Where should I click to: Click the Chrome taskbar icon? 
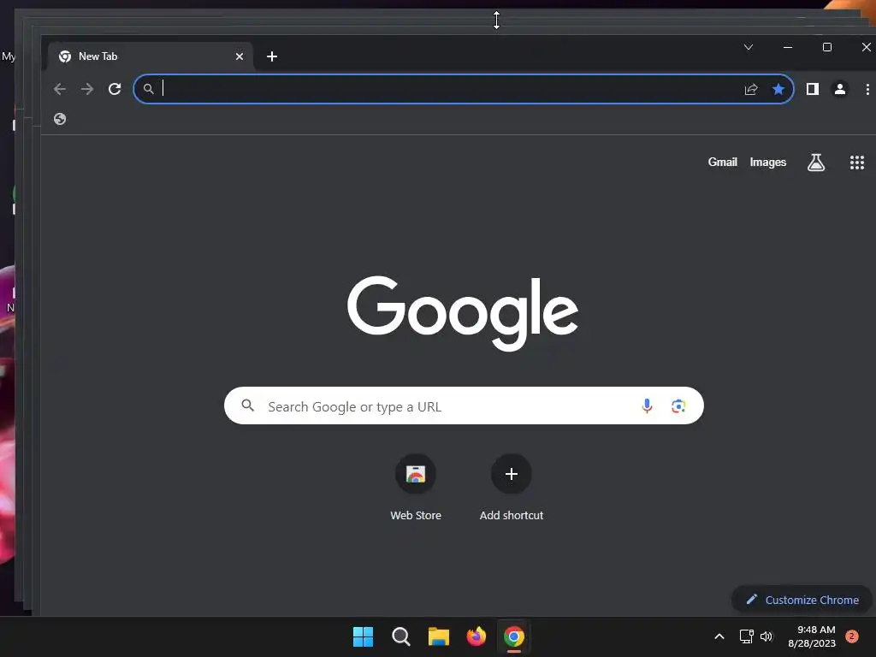pyautogui.click(x=514, y=636)
